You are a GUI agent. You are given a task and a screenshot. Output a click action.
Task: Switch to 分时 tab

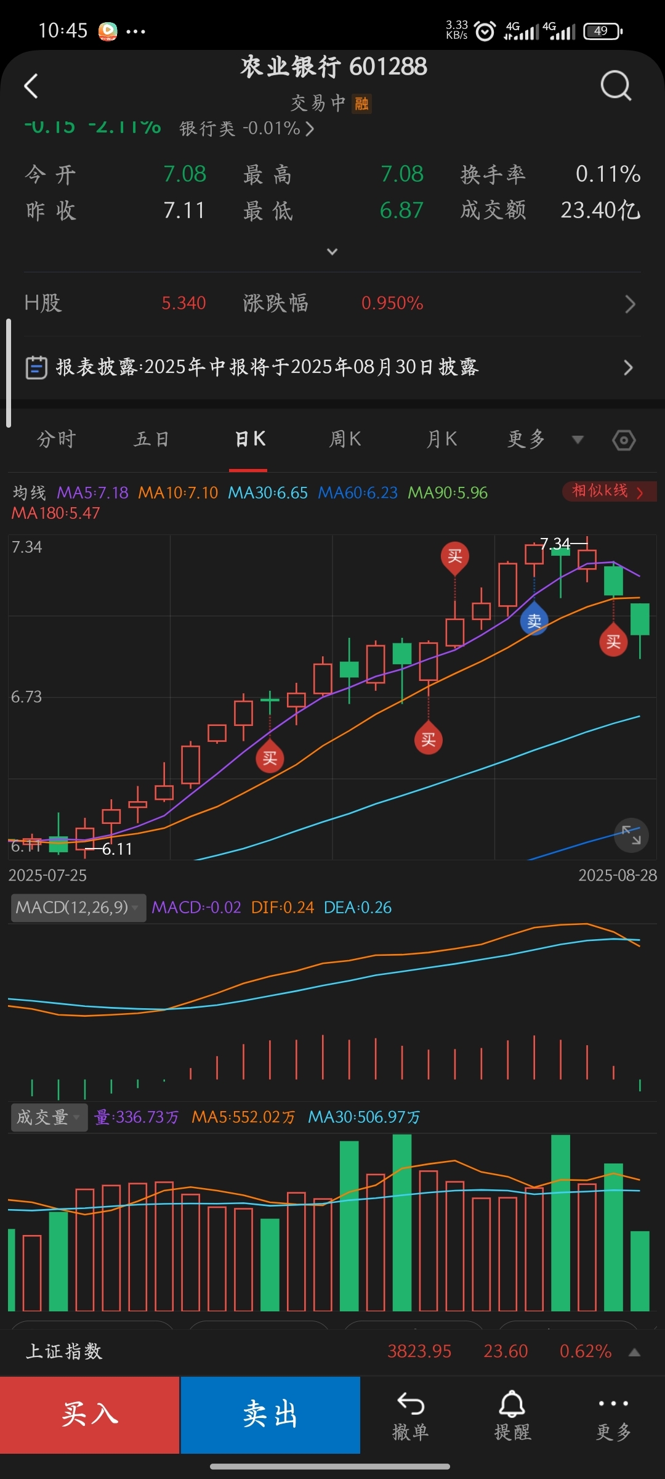tap(57, 439)
